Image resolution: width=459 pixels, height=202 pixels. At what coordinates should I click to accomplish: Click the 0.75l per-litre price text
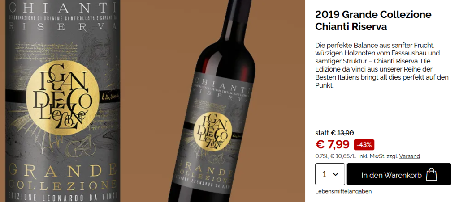click(368, 156)
